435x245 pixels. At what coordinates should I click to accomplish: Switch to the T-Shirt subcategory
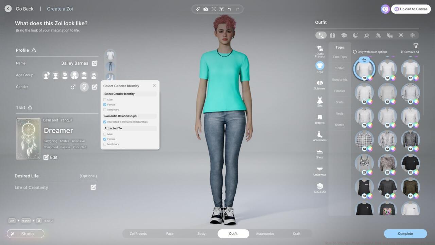[339, 68]
